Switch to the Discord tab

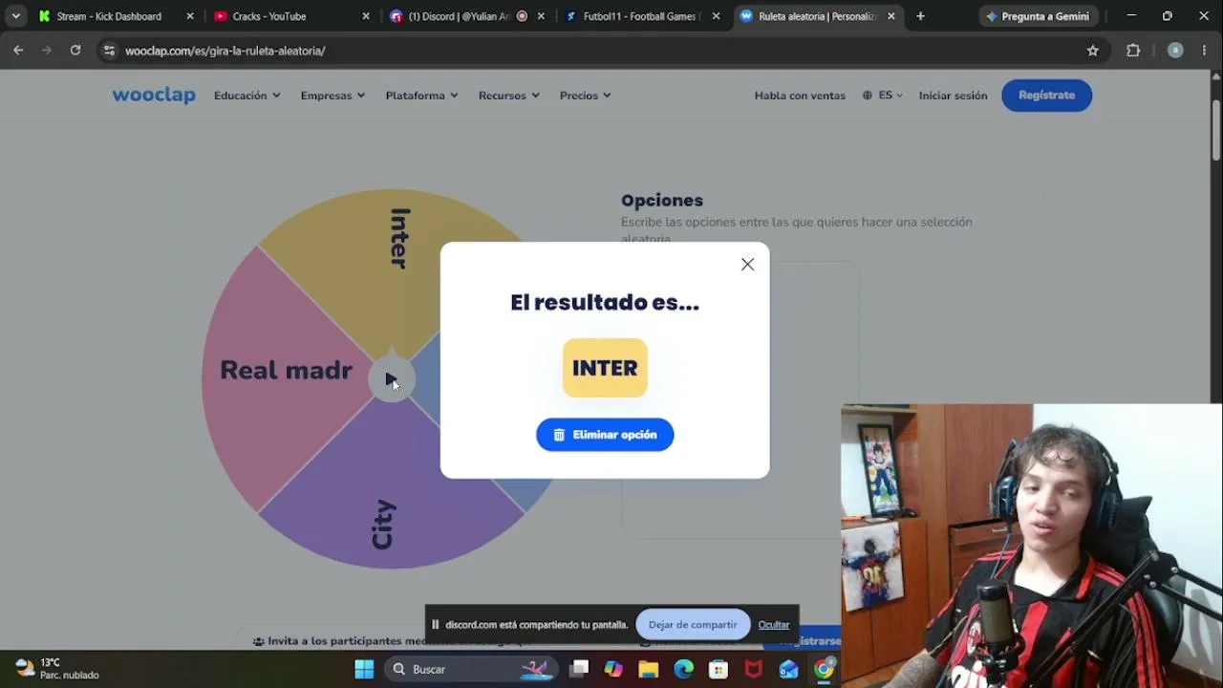pyautogui.click(x=459, y=16)
